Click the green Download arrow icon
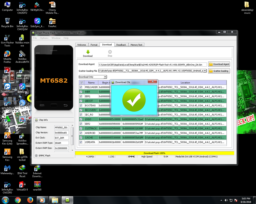This screenshot has width=256, height=204. coord(88,52)
